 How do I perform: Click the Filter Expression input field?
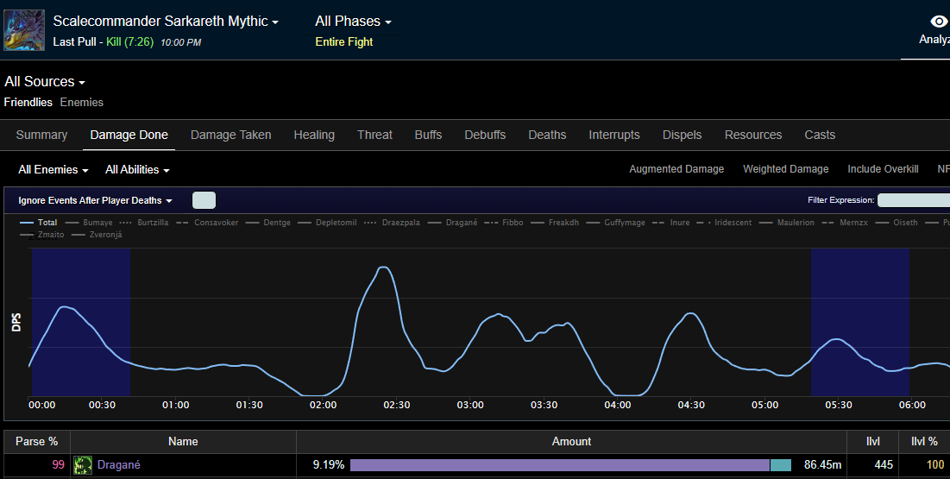[914, 200]
